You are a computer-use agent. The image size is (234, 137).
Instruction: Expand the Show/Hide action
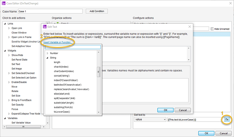pos(9,54)
